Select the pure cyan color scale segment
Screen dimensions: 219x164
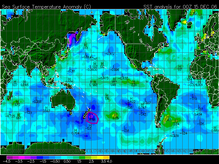(x=64, y=158)
